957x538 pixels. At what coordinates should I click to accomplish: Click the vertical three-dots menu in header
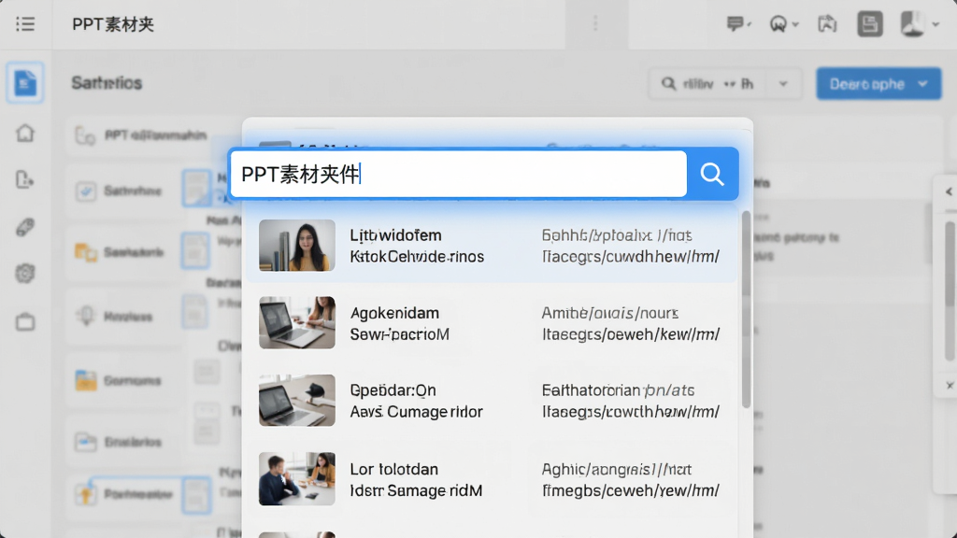595,23
